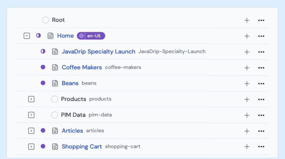Open the Shopping Cart page link
The image size is (285, 159).
coord(82,147)
